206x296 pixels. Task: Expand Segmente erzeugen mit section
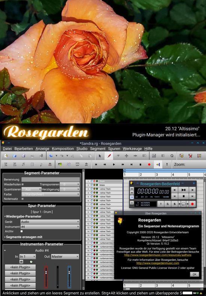(x=23, y=237)
